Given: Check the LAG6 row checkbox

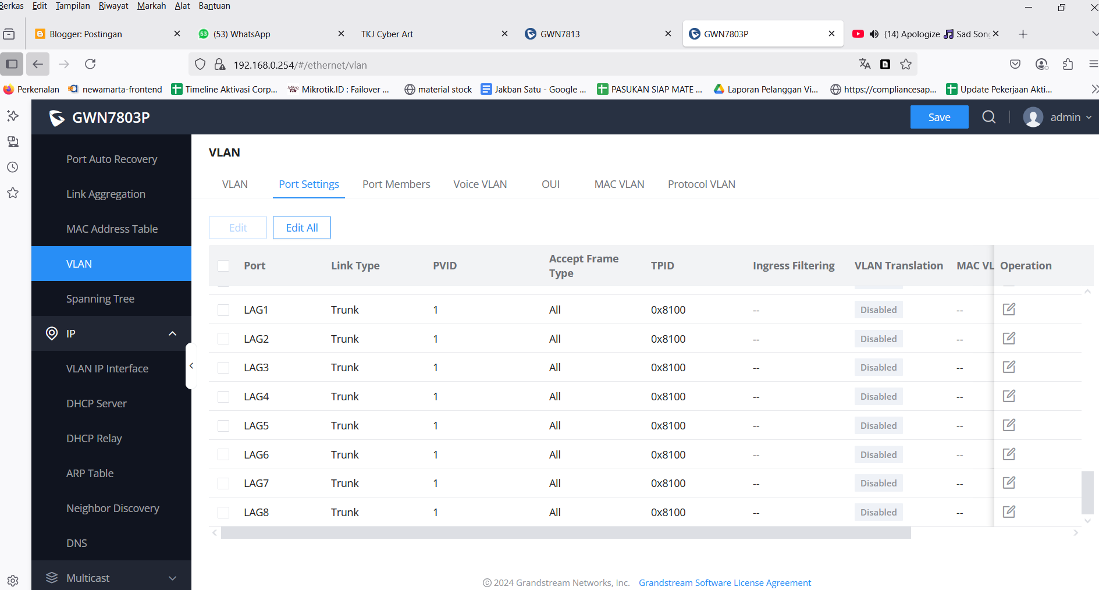Looking at the screenshot, I should tap(223, 454).
